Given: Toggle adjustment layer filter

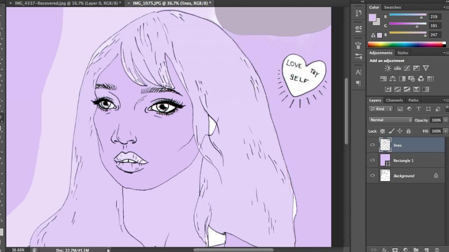Looking at the screenshot, I should (x=410, y=109).
